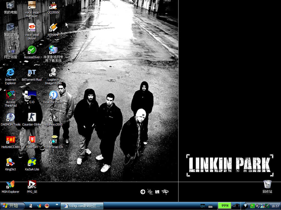This screenshot has width=281, height=210.
Task: Click the green plug tray icon
Action: (x=252, y=206)
